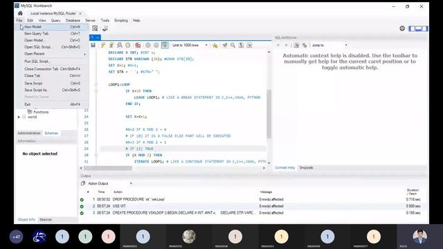Switch to the Schemas tab

51,133
